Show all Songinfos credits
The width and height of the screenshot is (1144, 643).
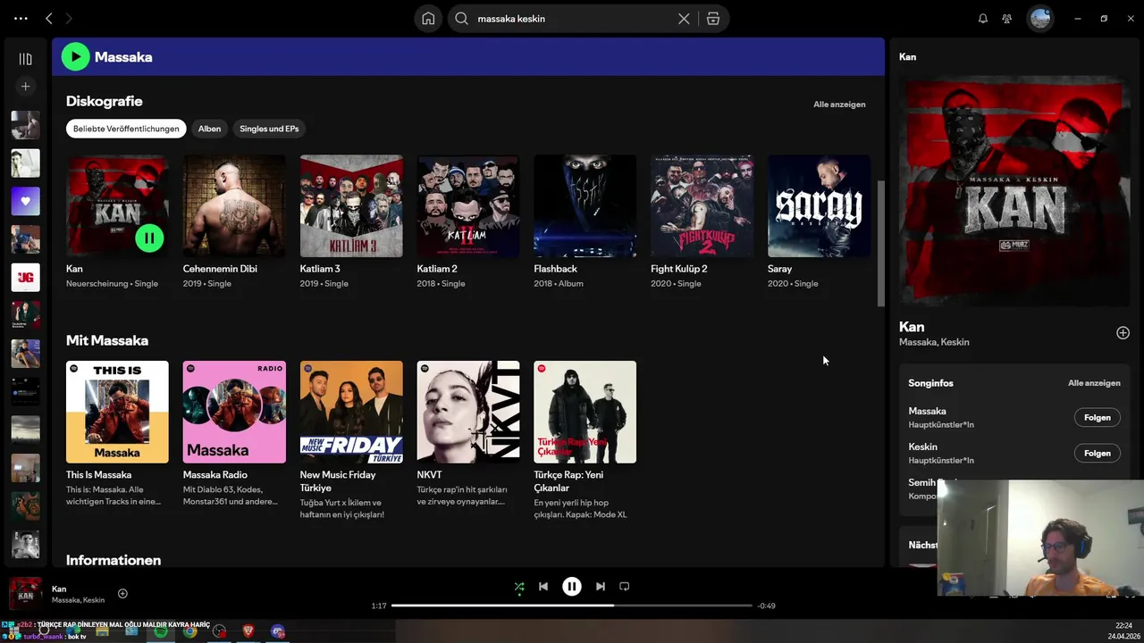click(x=1094, y=383)
